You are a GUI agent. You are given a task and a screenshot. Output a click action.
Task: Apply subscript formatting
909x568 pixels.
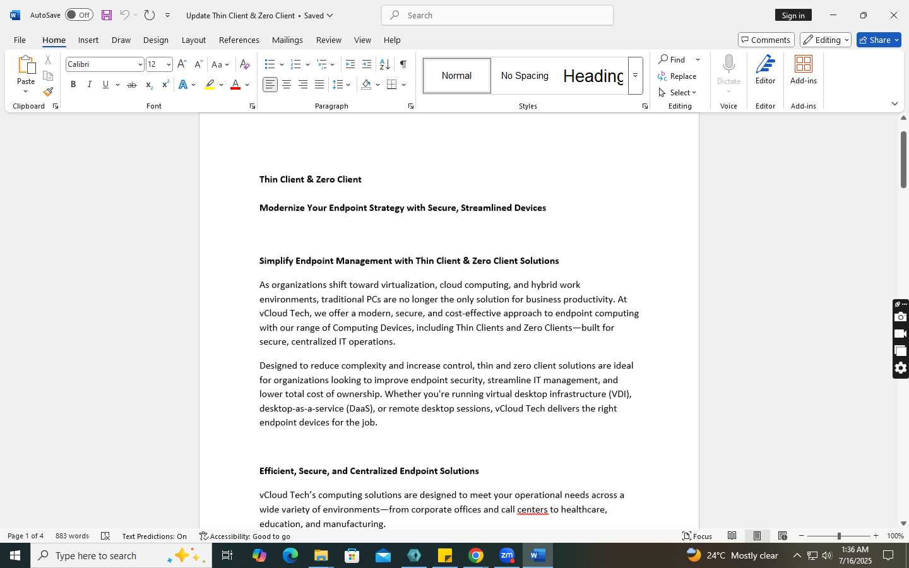click(149, 85)
